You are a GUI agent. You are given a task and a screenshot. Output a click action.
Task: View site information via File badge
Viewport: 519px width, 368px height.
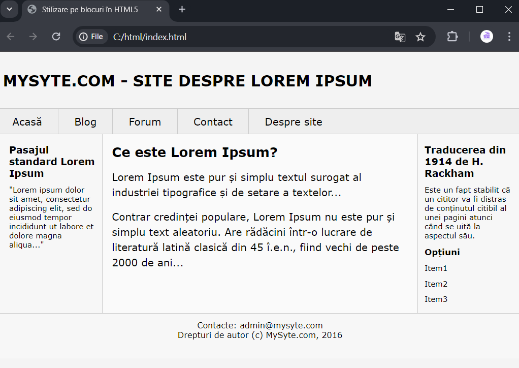91,37
